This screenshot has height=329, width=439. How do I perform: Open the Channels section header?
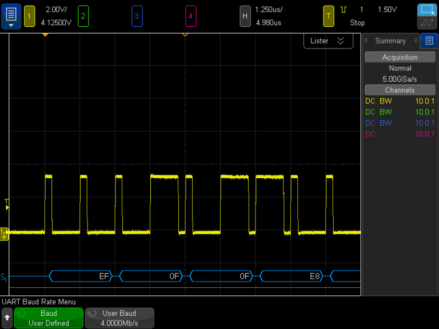400,90
